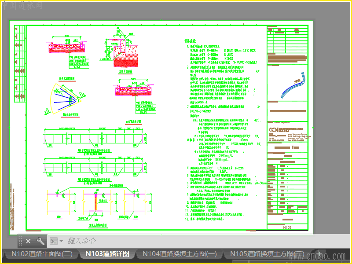The image size is (352, 264).
Task: Open the N104道路换填土方图(一) layout tab
Action: [x=180, y=254]
